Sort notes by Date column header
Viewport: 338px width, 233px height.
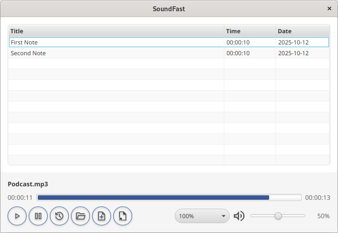coord(302,31)
